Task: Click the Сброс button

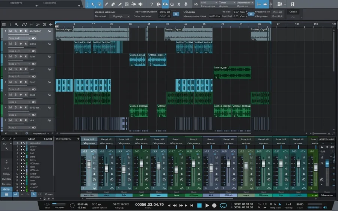Action: point(293,12)
